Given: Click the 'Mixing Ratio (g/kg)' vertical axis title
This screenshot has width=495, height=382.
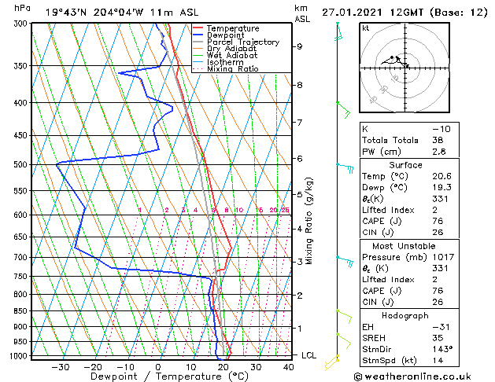Looking at the screenshot, I should click(x=308, y=221).
